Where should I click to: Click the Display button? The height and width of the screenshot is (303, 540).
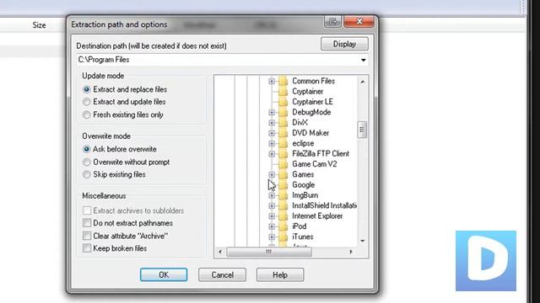coord(344,44)
